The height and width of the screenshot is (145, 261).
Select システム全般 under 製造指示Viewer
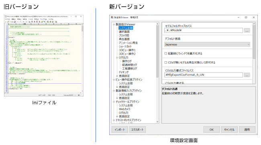tap(126, 28)
